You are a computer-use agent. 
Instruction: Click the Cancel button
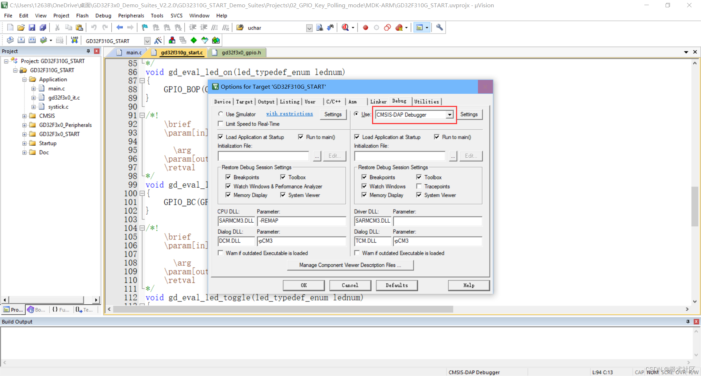pyautogui.click(x=350, y=285)
